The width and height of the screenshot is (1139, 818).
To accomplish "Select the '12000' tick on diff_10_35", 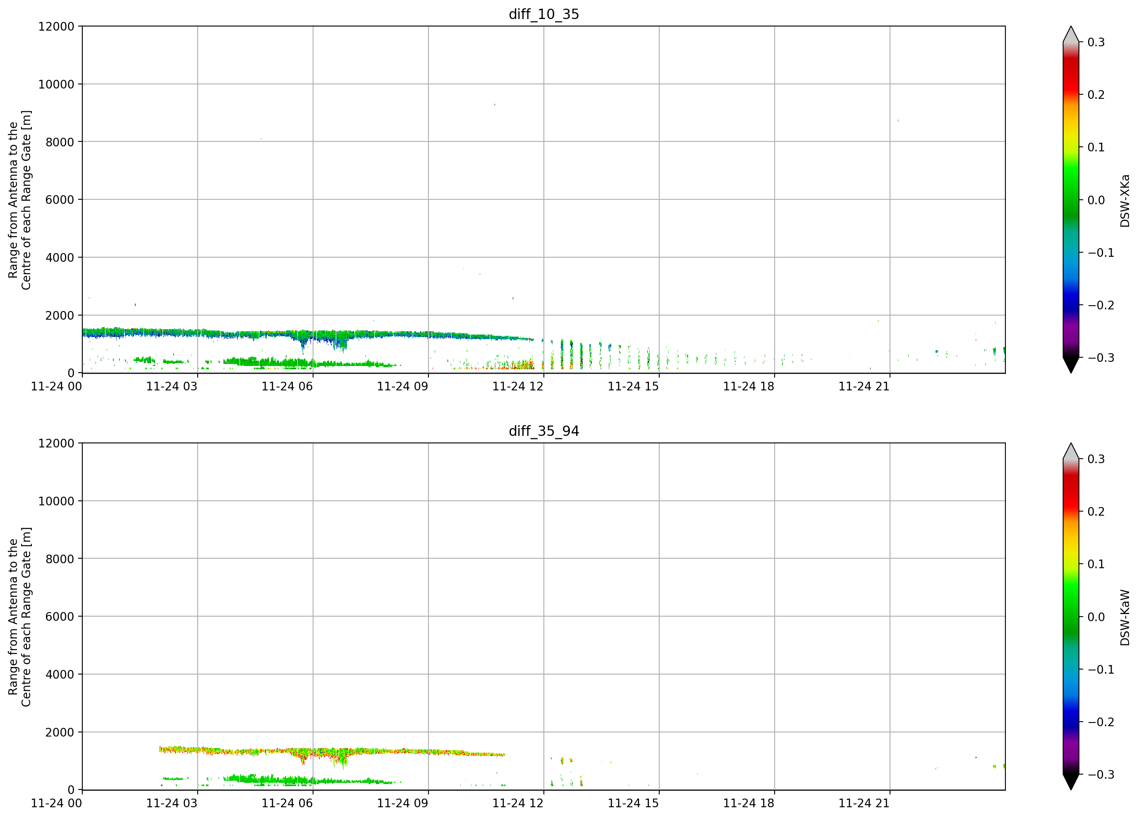I will coord(56,26).
